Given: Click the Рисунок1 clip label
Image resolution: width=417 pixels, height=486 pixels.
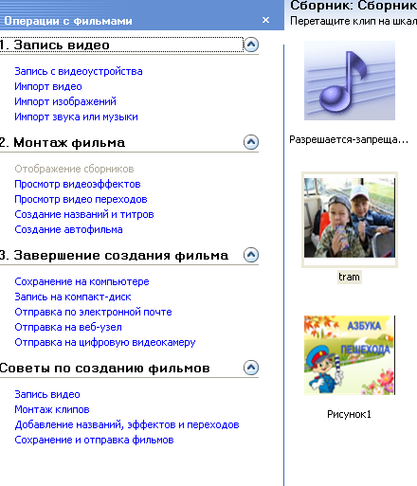Looking at the screenshot, I should [349, 414].
